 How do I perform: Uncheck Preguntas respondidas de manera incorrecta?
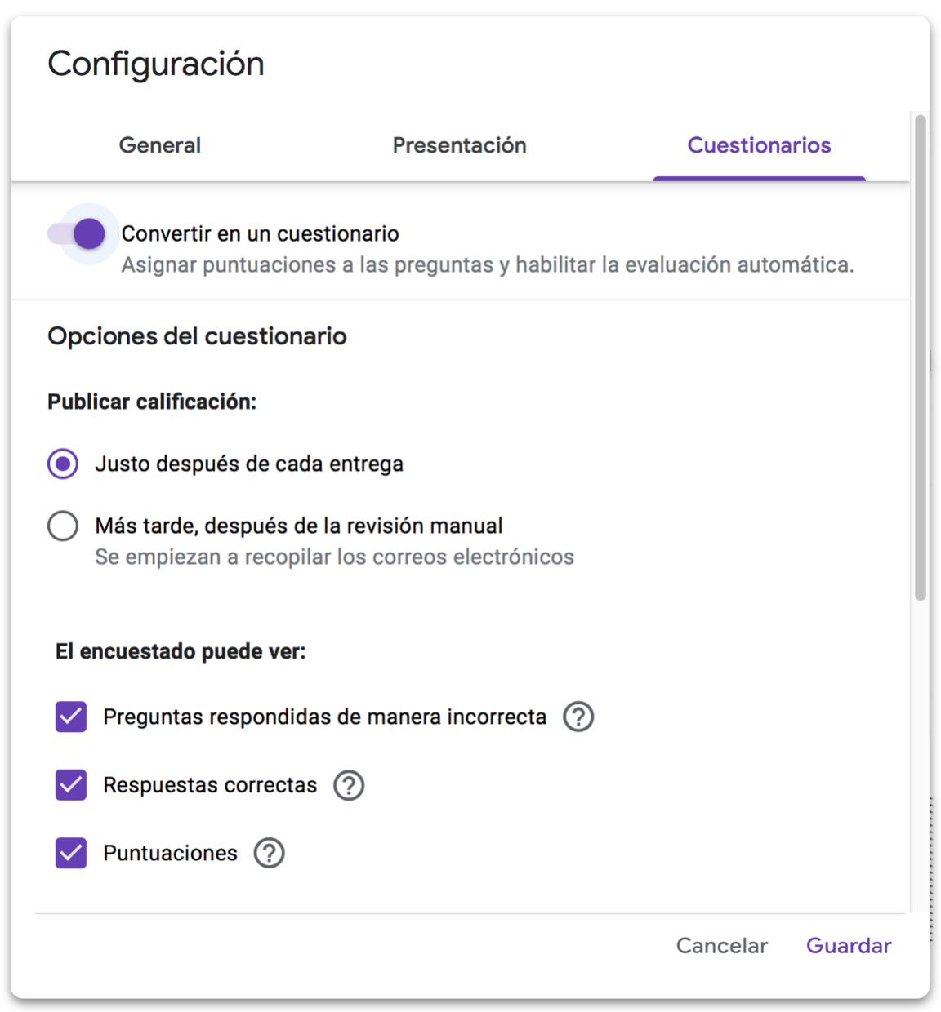(71, 717)
